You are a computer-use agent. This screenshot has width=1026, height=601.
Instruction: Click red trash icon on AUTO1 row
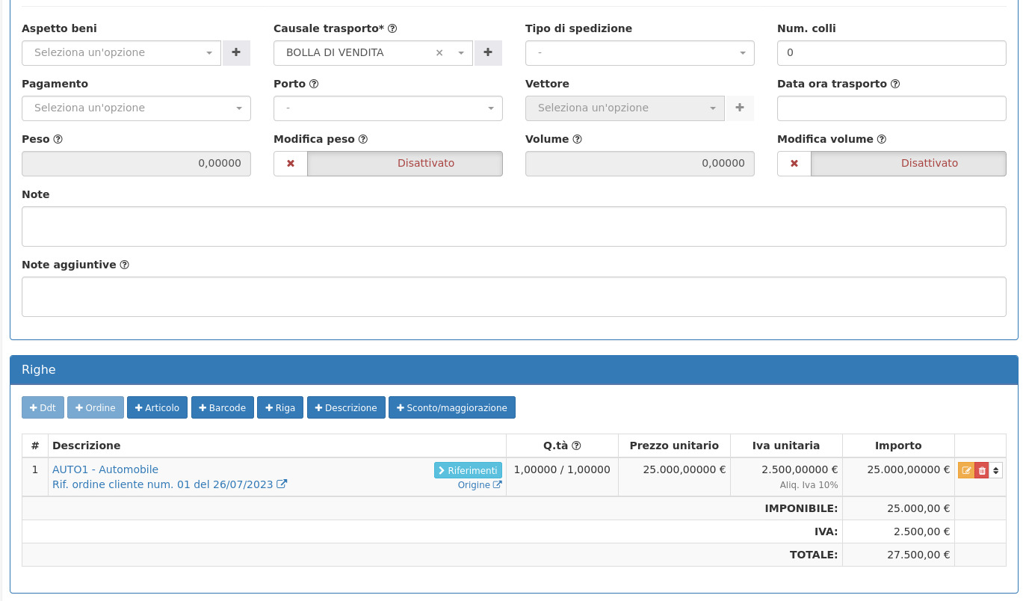pyautogui.click(x=982, y=470)
